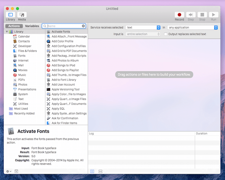
Task: Click the Duration column header
Action: [208, 133]
